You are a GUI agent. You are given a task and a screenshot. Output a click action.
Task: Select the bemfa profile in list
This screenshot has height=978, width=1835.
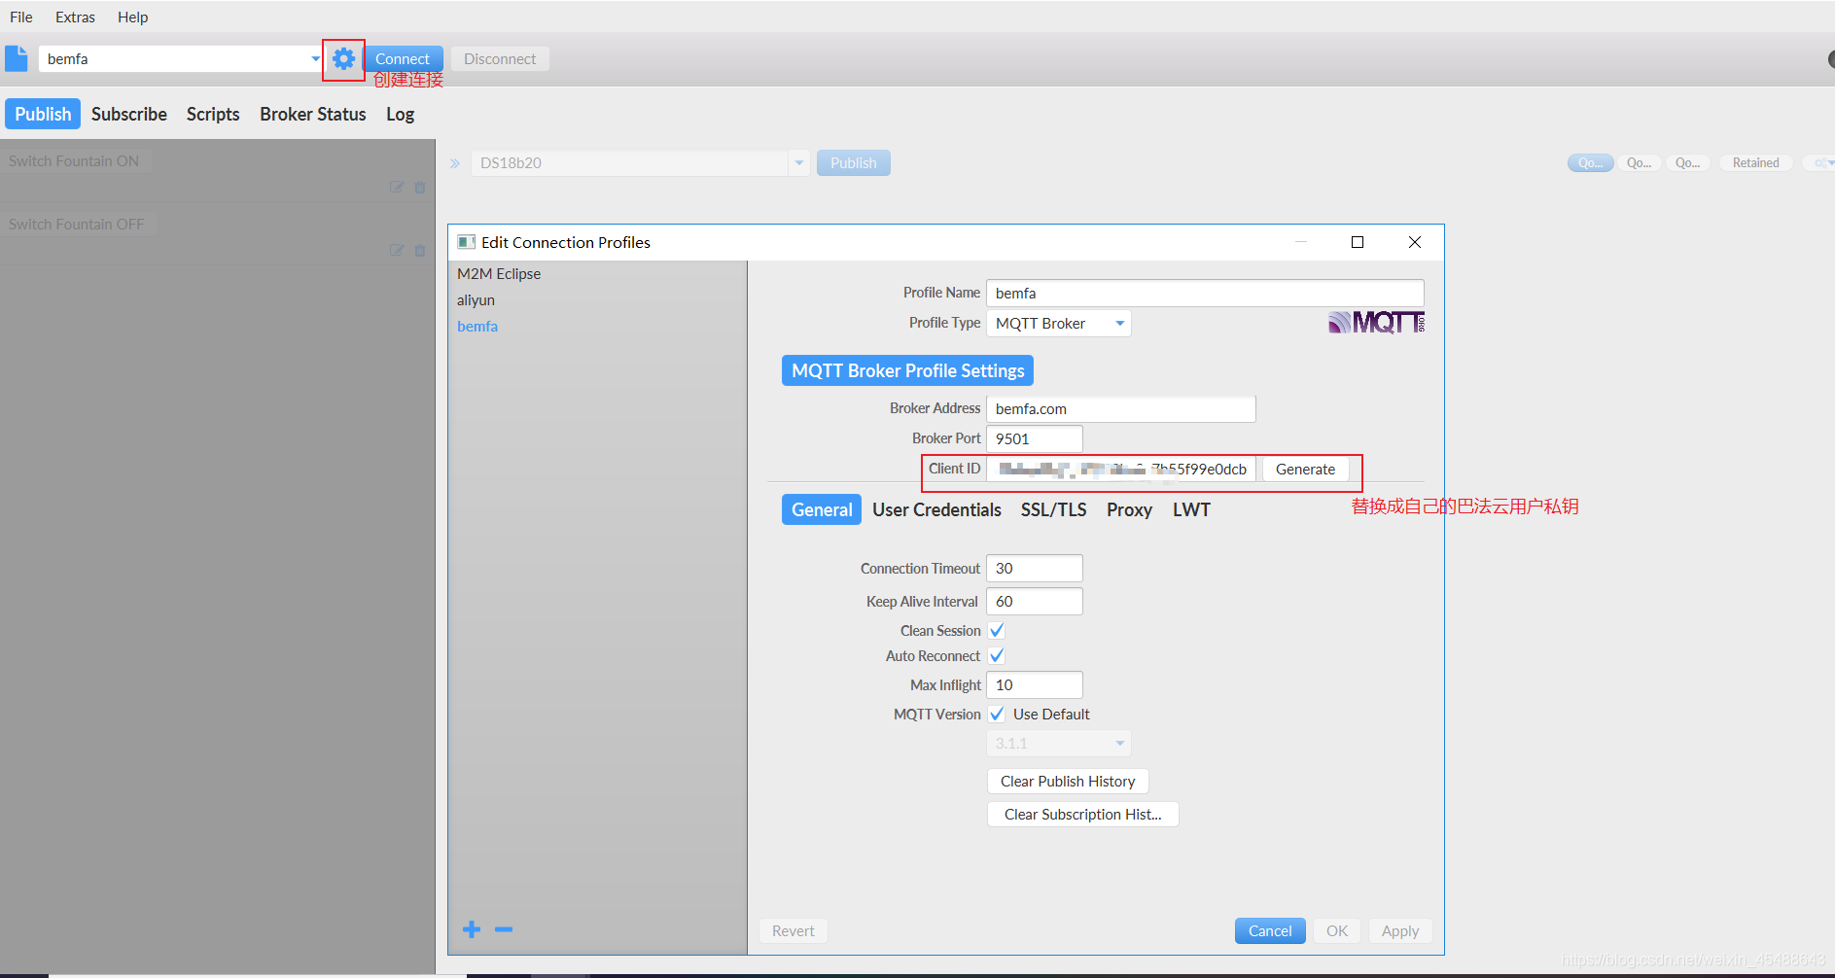point(477,327)
